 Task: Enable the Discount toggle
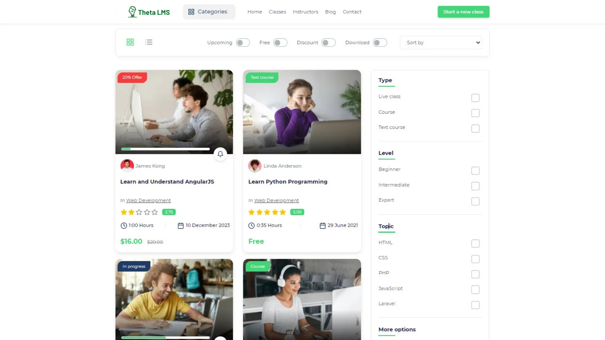[x=328, y=42]
